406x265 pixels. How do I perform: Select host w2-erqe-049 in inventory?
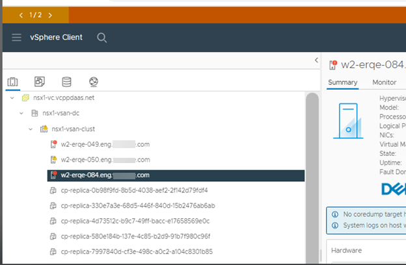[x=105, y=144]
